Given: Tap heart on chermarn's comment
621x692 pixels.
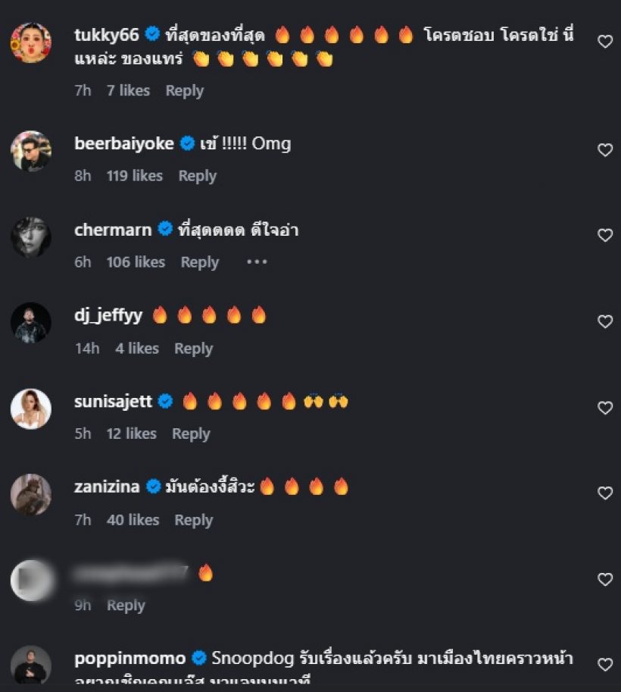Looking at the screenshot, I should (605, 236).
